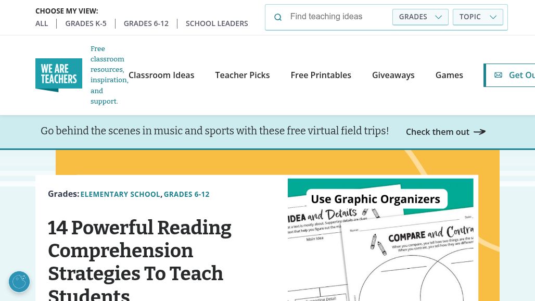Select the All view filter
The height and width of the screenshot is (301, 535).
tap(42, 23)
